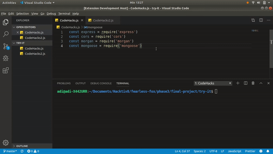Maximize the panel with up chevron

tap(261, 83)
